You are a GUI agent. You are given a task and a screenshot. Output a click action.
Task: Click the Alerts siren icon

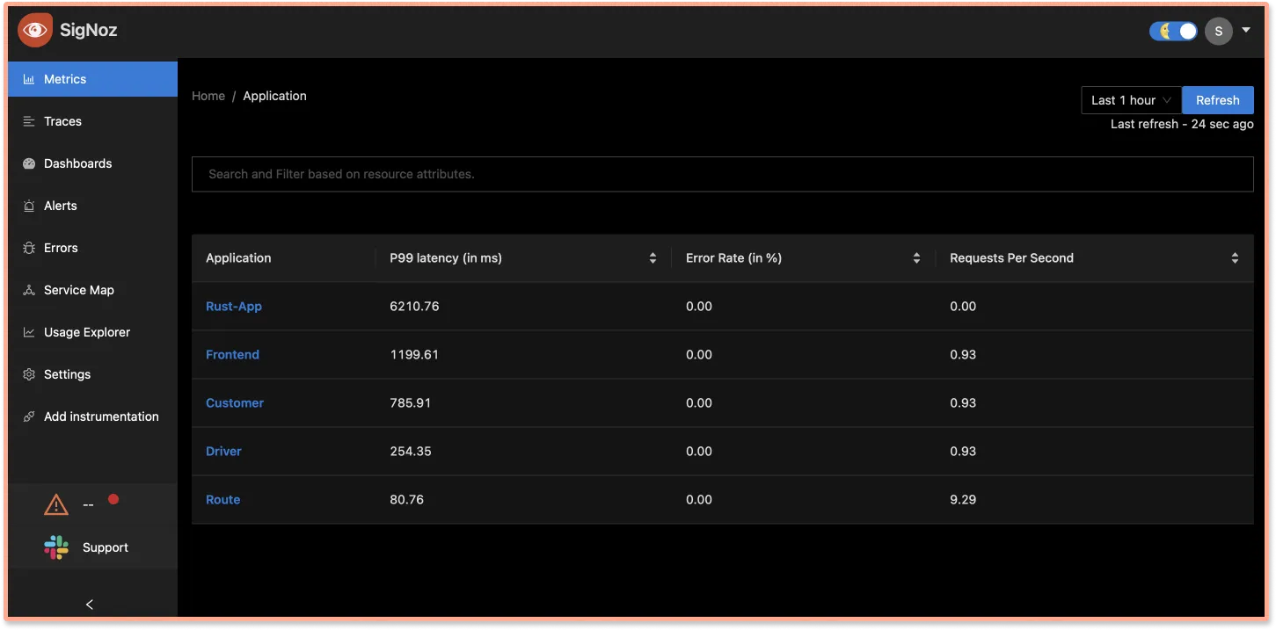click(29, 206)
